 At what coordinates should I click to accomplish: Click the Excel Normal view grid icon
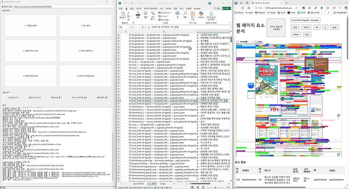point(192,187)
